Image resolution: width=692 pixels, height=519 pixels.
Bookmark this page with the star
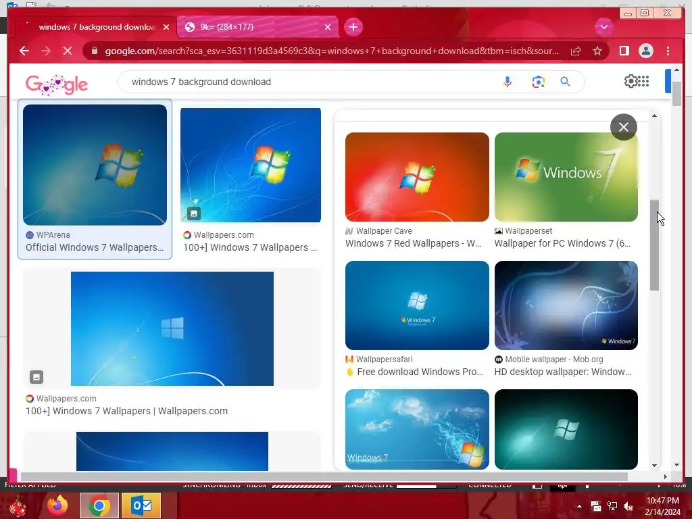point(597,51)
